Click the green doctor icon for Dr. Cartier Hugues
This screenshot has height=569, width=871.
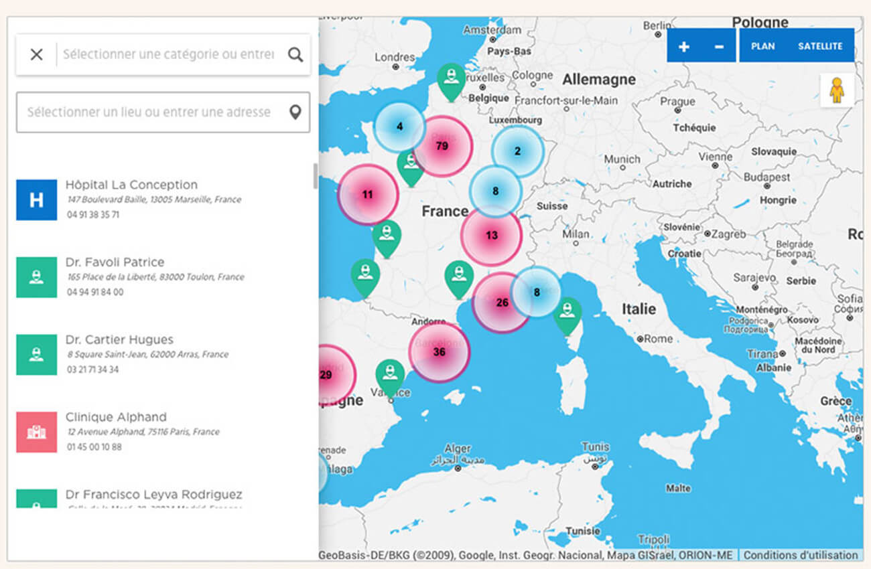[36, 355]
